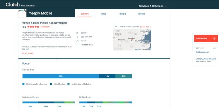The image size is (219, 109).
Task: Click the location pin icon by London
Action: pyautogui.click(x=116, y=27)
